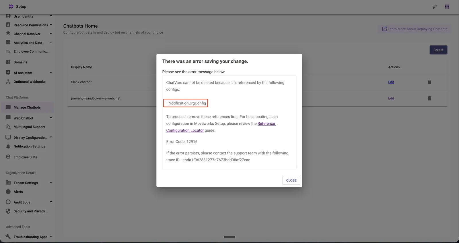Delete pm-rahul-sandbox-mwa-webchat using trash icon

coord(429,98)
